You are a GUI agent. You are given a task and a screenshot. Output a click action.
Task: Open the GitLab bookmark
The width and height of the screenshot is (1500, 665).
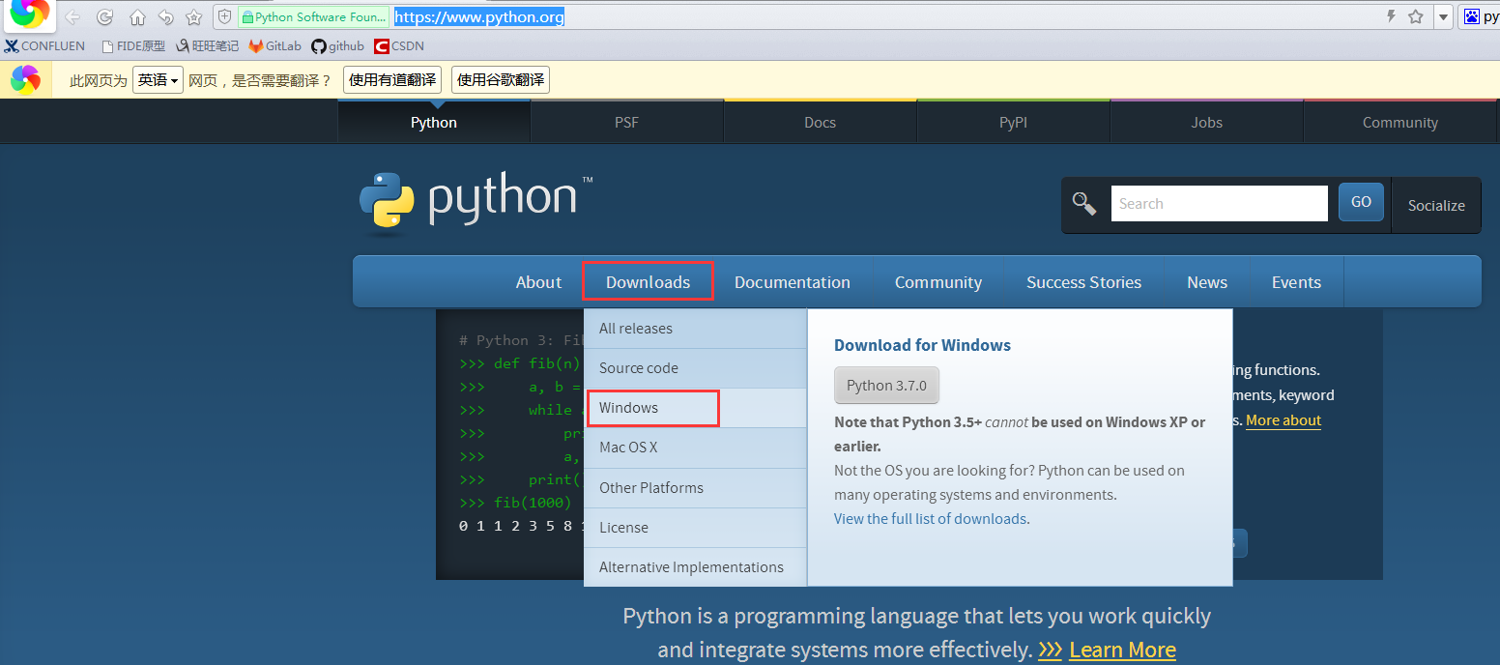275,45
